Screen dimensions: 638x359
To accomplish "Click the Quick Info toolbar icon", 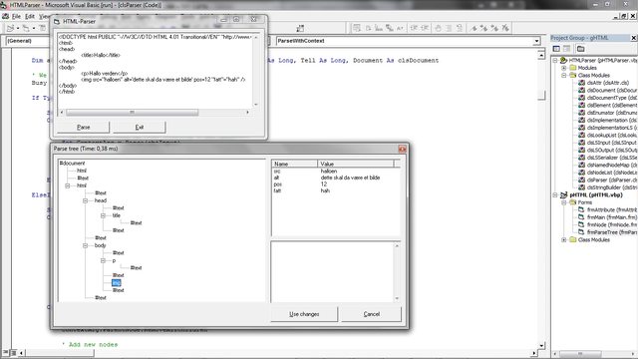I will coord(379,28).
